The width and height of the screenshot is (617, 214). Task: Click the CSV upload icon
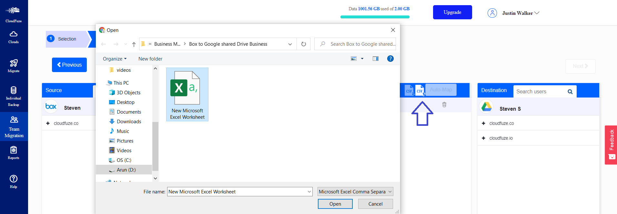(x=420, y=90)
